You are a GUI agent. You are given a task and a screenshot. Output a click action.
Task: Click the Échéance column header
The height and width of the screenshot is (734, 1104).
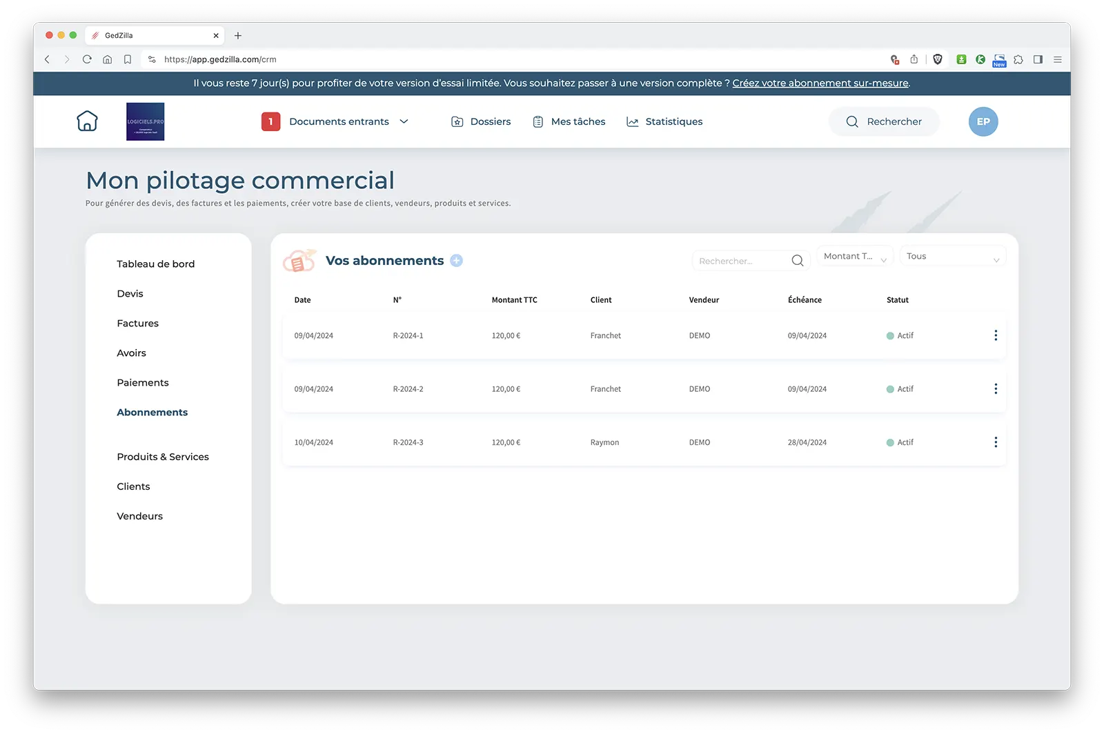click(x=805, y=300)
